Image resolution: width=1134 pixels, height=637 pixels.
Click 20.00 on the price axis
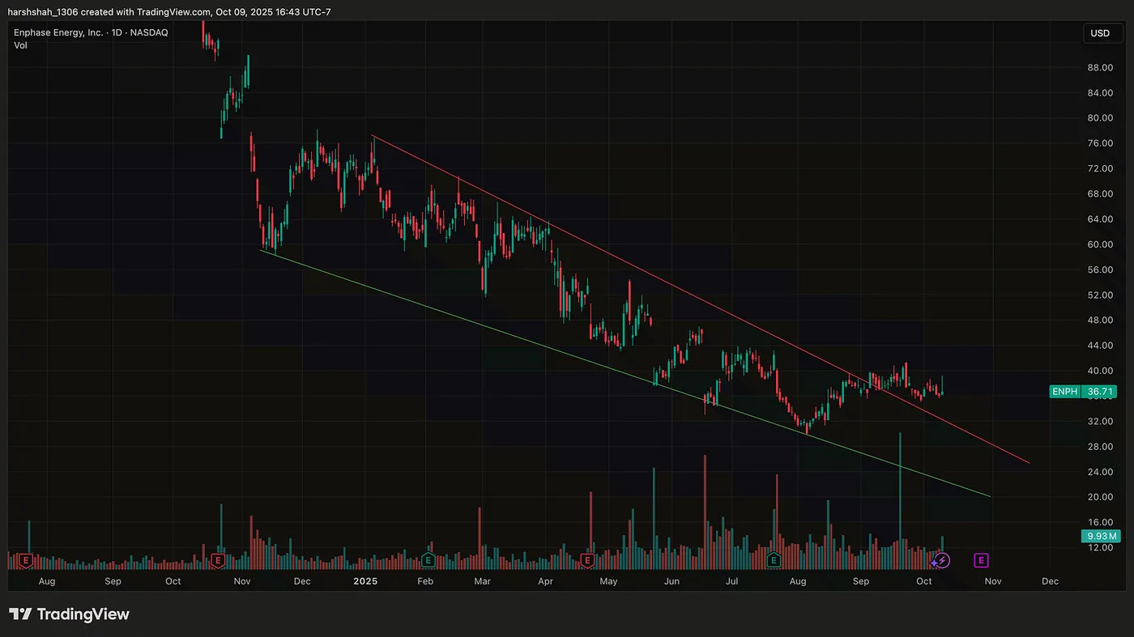pyautogui.click(x=1100, y=496)
